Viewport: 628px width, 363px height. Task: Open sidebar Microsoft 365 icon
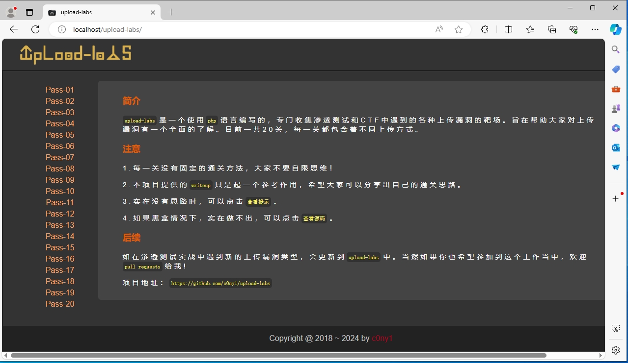pyautogui.click(x=616, y=128)
